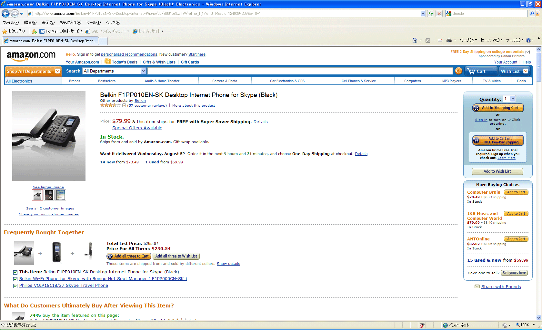Open the Quantity dropdown
Viewport: 542px width, 330px height.
(509, 99)
